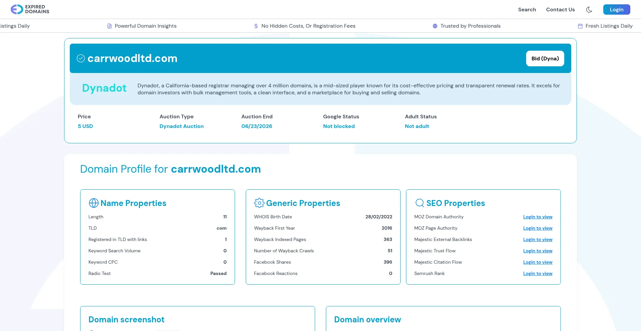641x331 pixels.
Task: Open the Contact Us page
Action: point(561,10)
